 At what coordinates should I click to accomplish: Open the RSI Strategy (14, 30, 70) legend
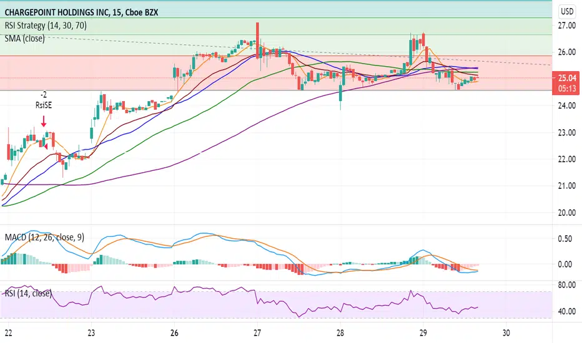pos(46,25)
